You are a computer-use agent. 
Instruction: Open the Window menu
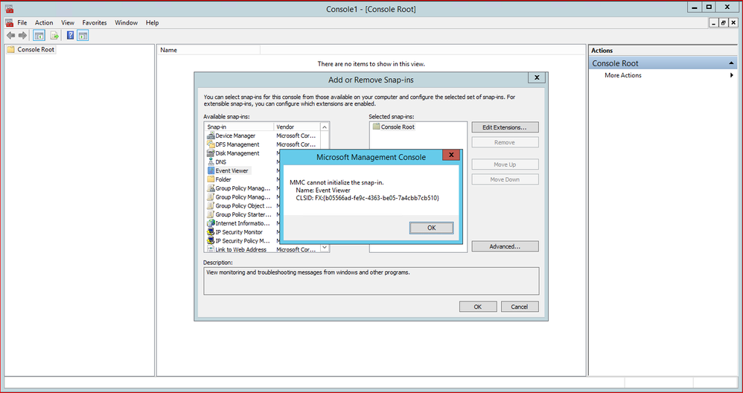click(x=126, y=23)
